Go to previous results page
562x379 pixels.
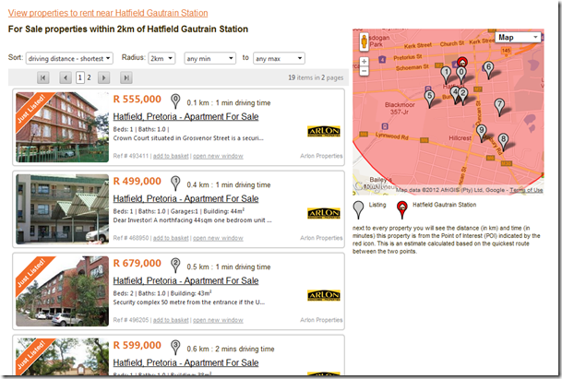(66, 77)
